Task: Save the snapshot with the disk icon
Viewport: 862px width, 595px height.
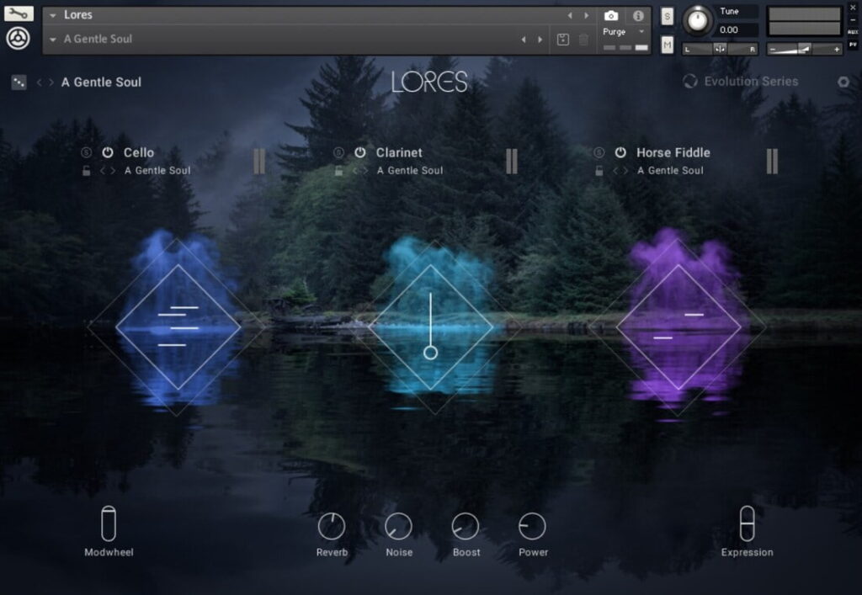Action: (563, 39)
